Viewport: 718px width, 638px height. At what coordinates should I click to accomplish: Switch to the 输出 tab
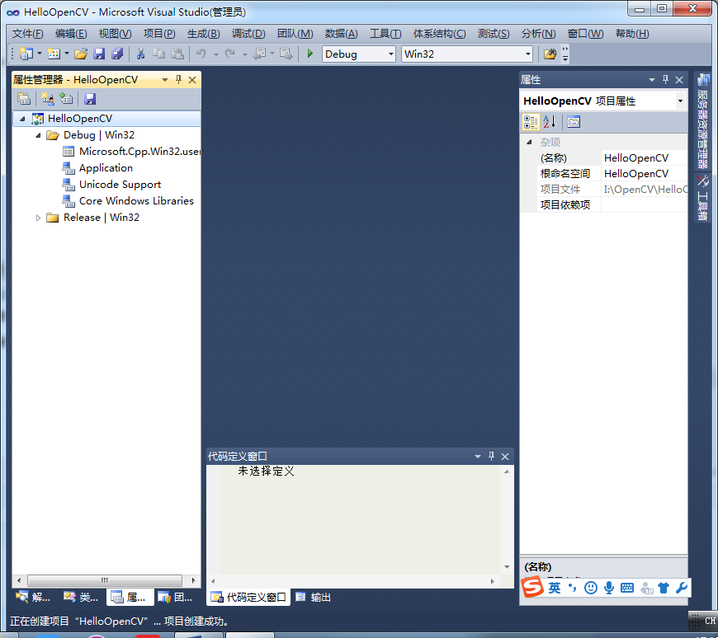(314, 597)
